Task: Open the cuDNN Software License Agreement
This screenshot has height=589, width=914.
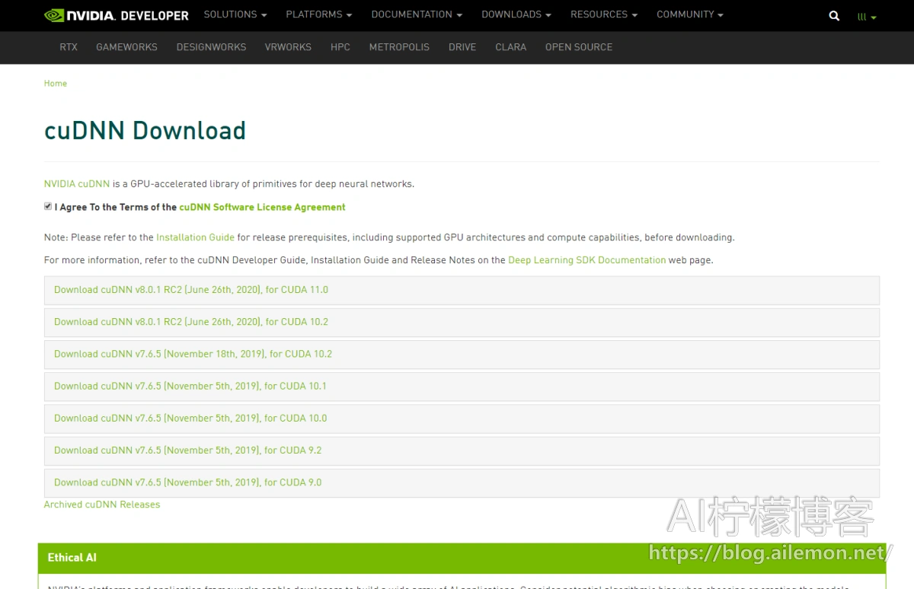Action: click(262, 207)
